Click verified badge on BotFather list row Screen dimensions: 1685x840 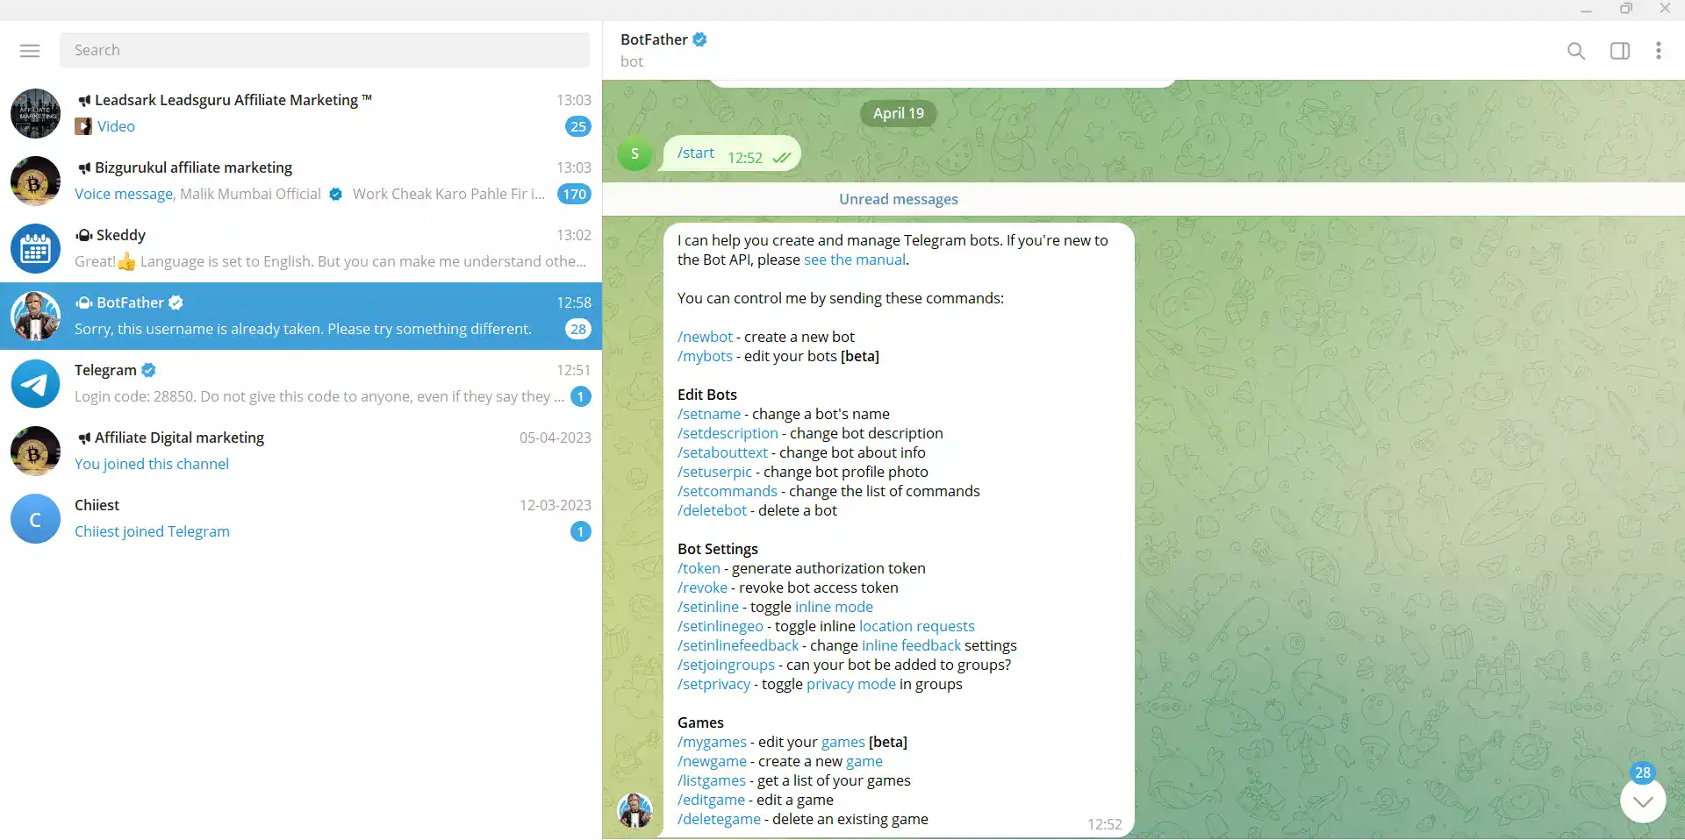[176, 303]
